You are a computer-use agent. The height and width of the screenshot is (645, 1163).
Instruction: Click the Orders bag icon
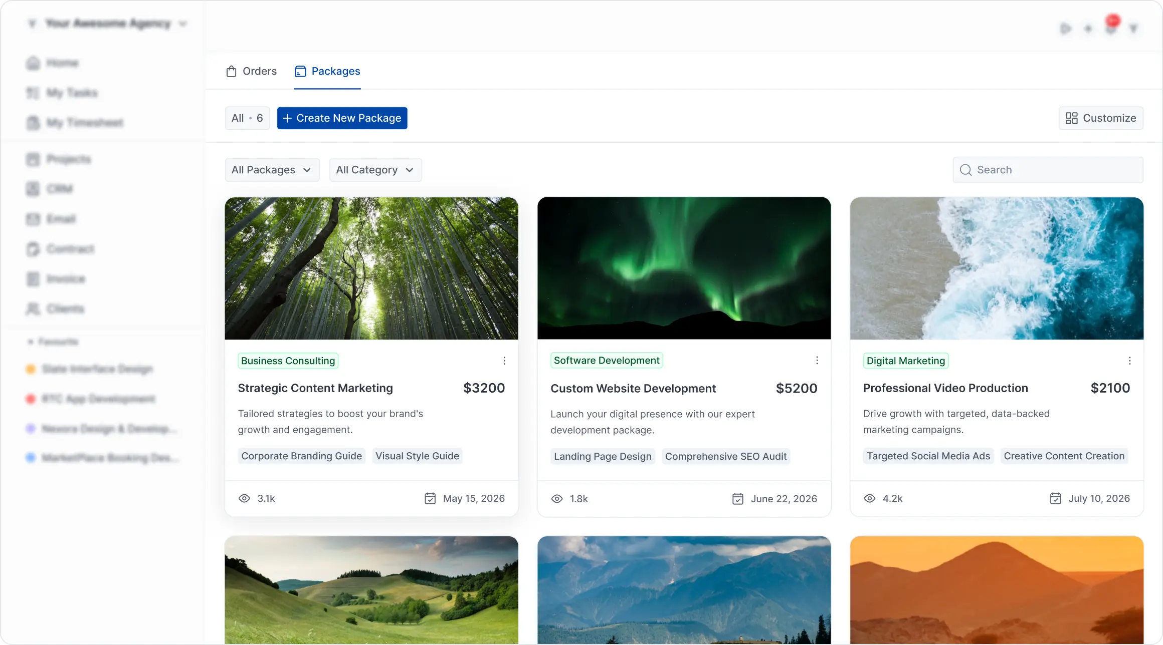click(231, 71)
